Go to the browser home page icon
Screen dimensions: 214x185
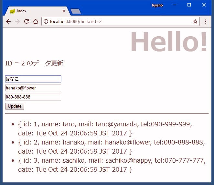(x=36, y=21)
